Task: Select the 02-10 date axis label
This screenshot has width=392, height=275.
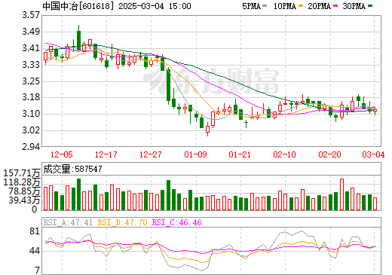Action: click(284, 154)
